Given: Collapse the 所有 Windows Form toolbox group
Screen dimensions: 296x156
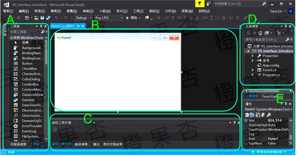Looking at the screenshot, I should coord(11,38).
